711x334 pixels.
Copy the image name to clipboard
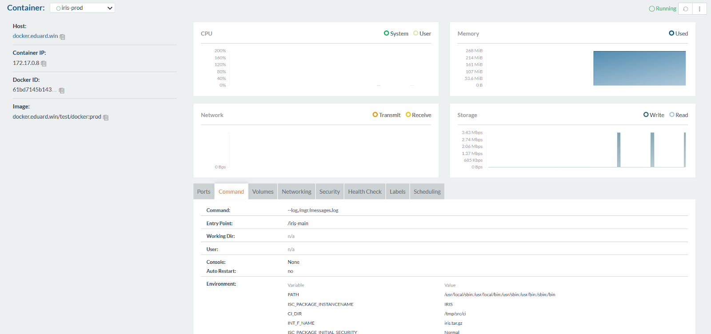[106, 117]
